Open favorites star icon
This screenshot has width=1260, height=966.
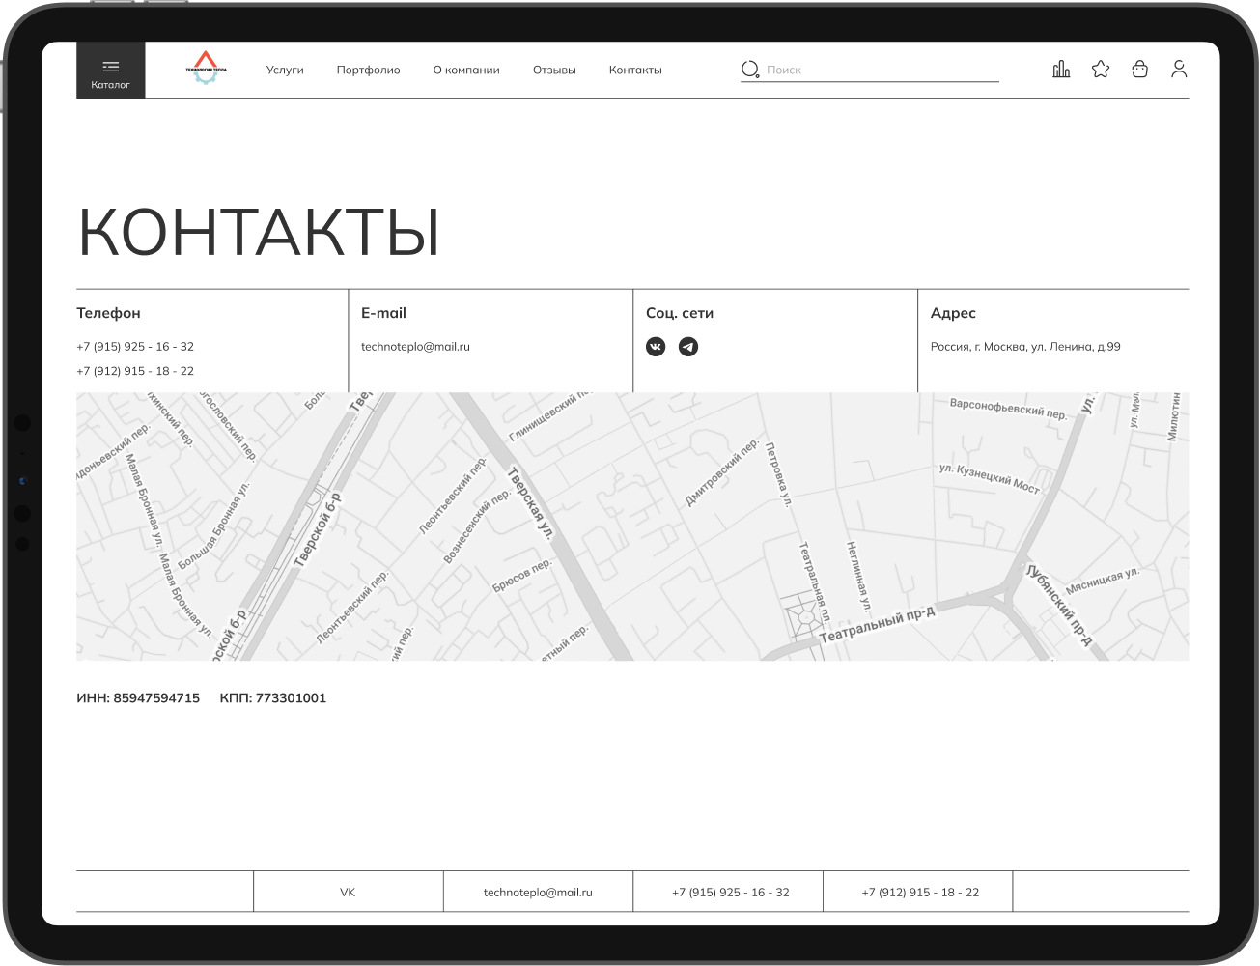pos(1101,69)
